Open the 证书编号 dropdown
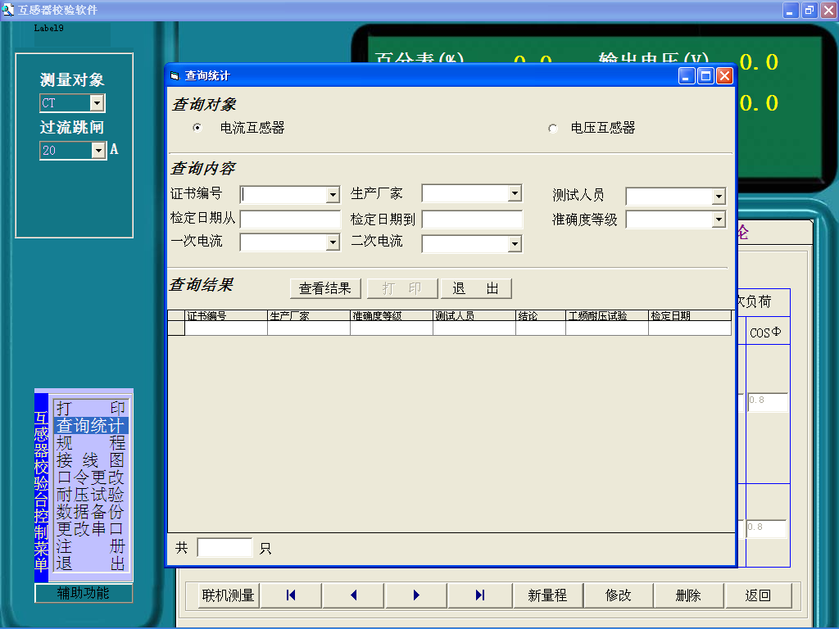Screen dimensions: 839x629 [x=333, y=195]
